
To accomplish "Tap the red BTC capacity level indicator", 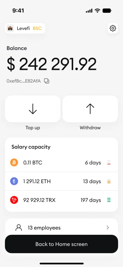I will pos(109,163).
